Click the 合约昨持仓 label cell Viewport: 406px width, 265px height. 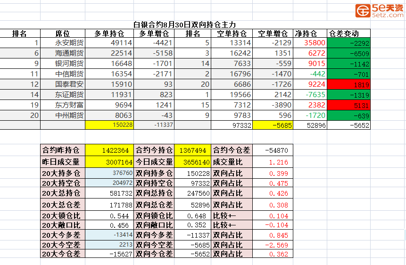click(x=63, y=150)
